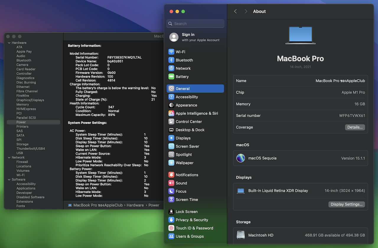The image size is (378, 248).
Task: Select General in the System Settings sidebar
Action: tap(195, 89)
